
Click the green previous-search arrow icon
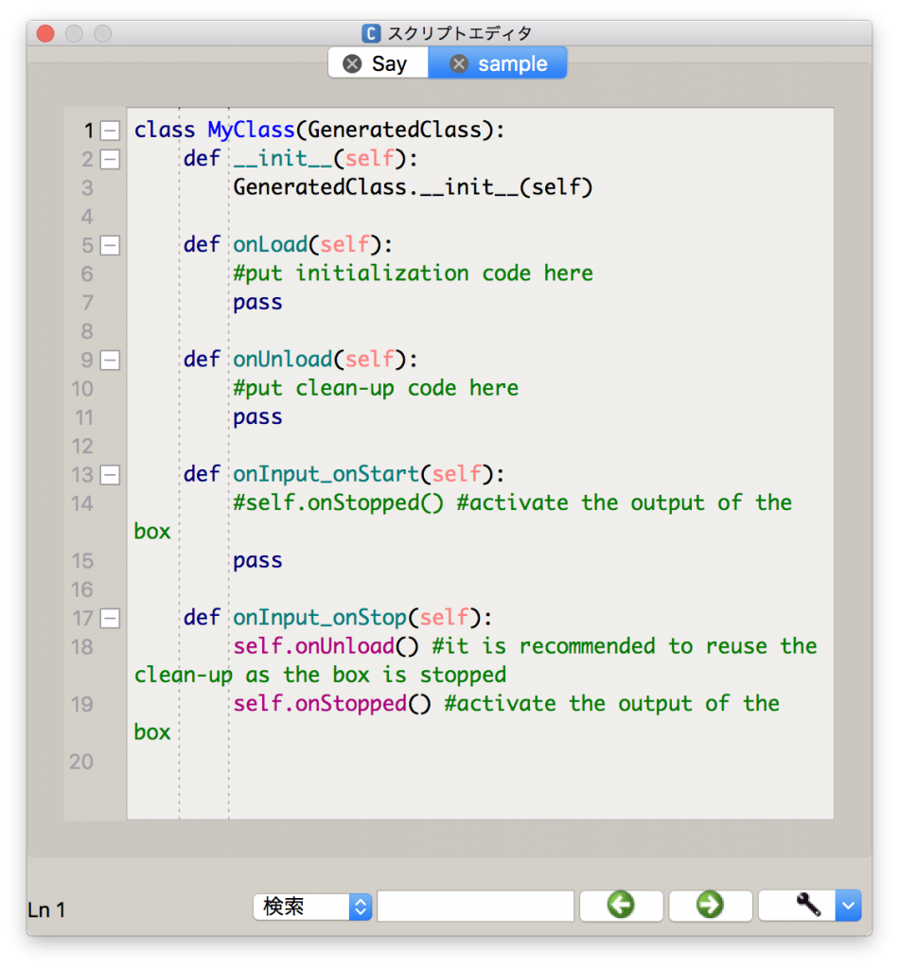coord(621,906)
